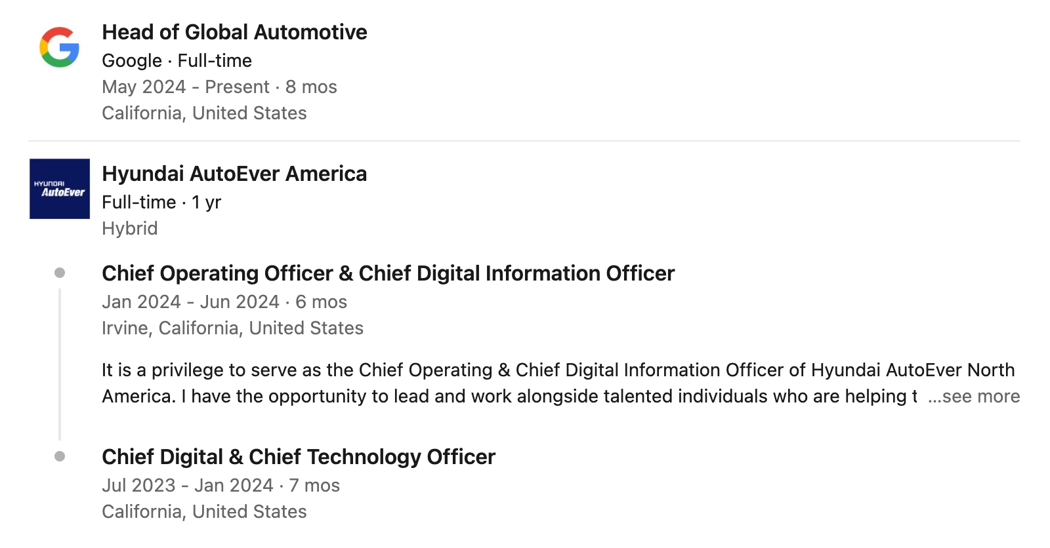
Task: Open the Head of Global Automotive position
Action: tap(234, 32)
